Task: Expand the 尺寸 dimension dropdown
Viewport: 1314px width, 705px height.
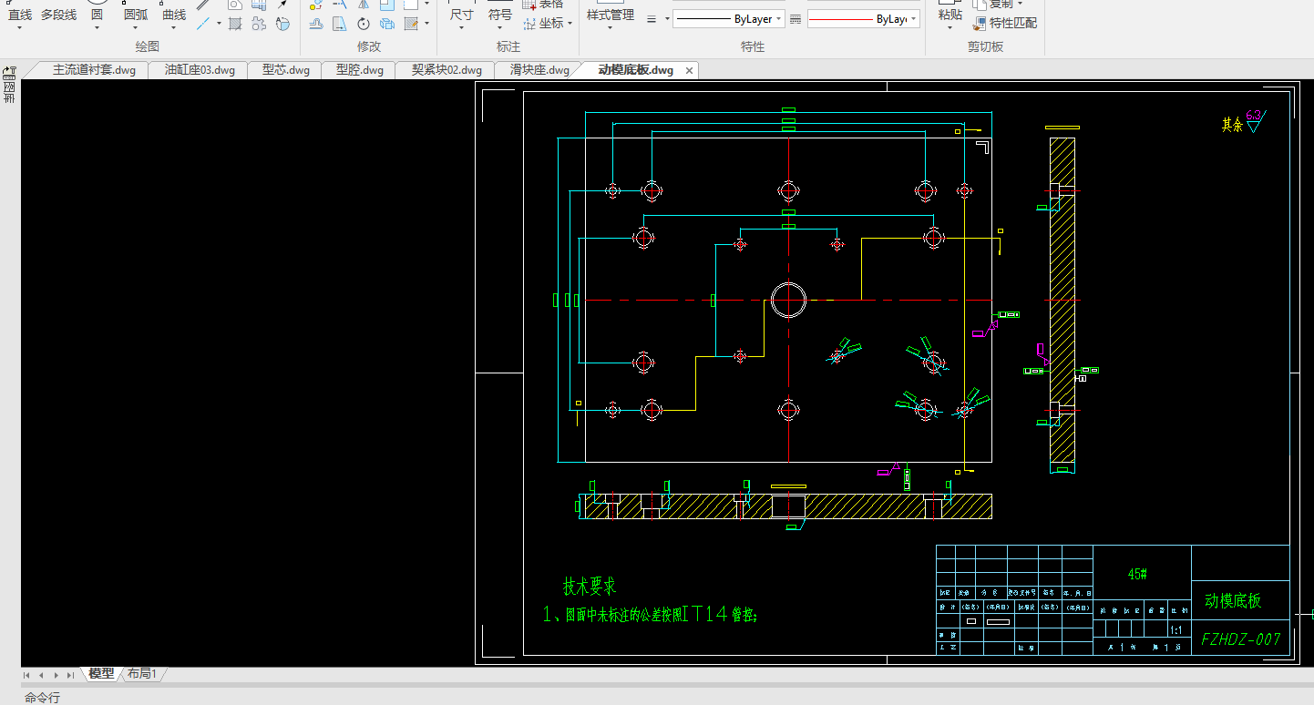Action: [x=462, y=27]
